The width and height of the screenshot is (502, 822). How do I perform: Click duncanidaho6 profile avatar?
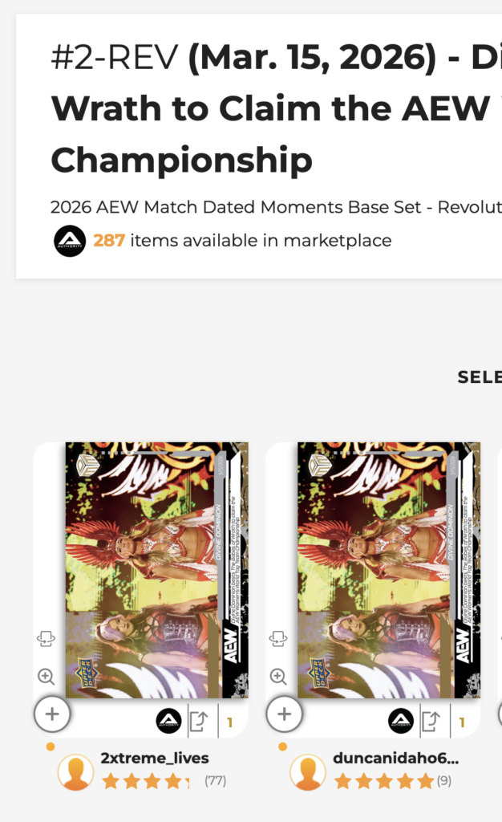pyautogui.click(x=308, y=772)
